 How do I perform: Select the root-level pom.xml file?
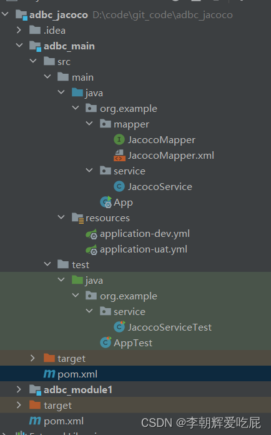click(x=64, y=421)
